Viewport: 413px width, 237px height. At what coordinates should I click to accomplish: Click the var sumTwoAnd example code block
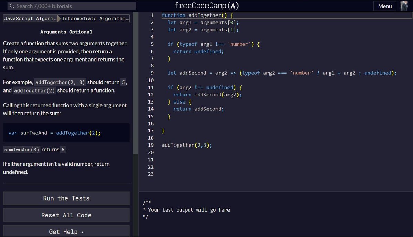tap(66, 133)
